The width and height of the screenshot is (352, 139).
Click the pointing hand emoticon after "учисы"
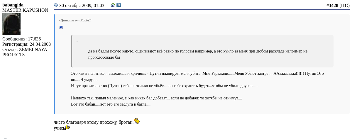68,127
